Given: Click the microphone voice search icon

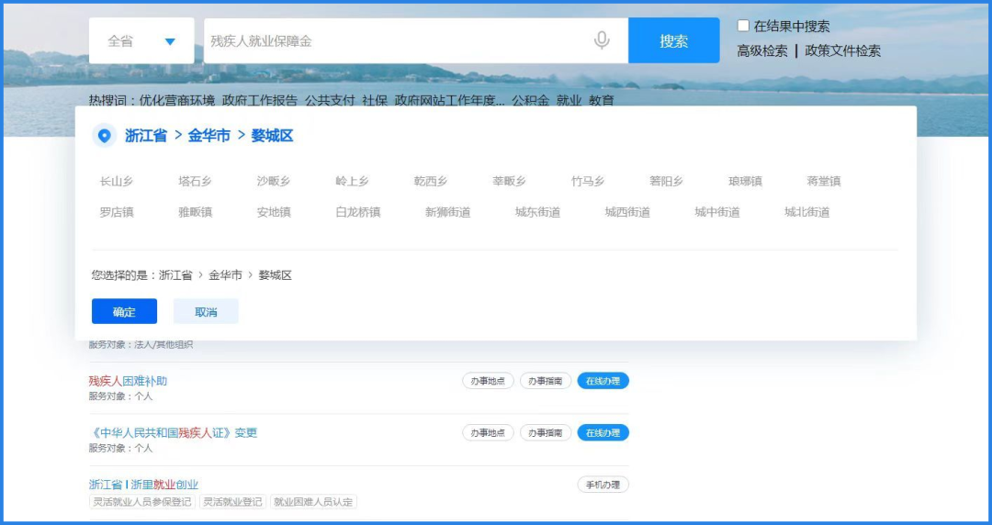Looking at the screenshot, I should (602, 40).
